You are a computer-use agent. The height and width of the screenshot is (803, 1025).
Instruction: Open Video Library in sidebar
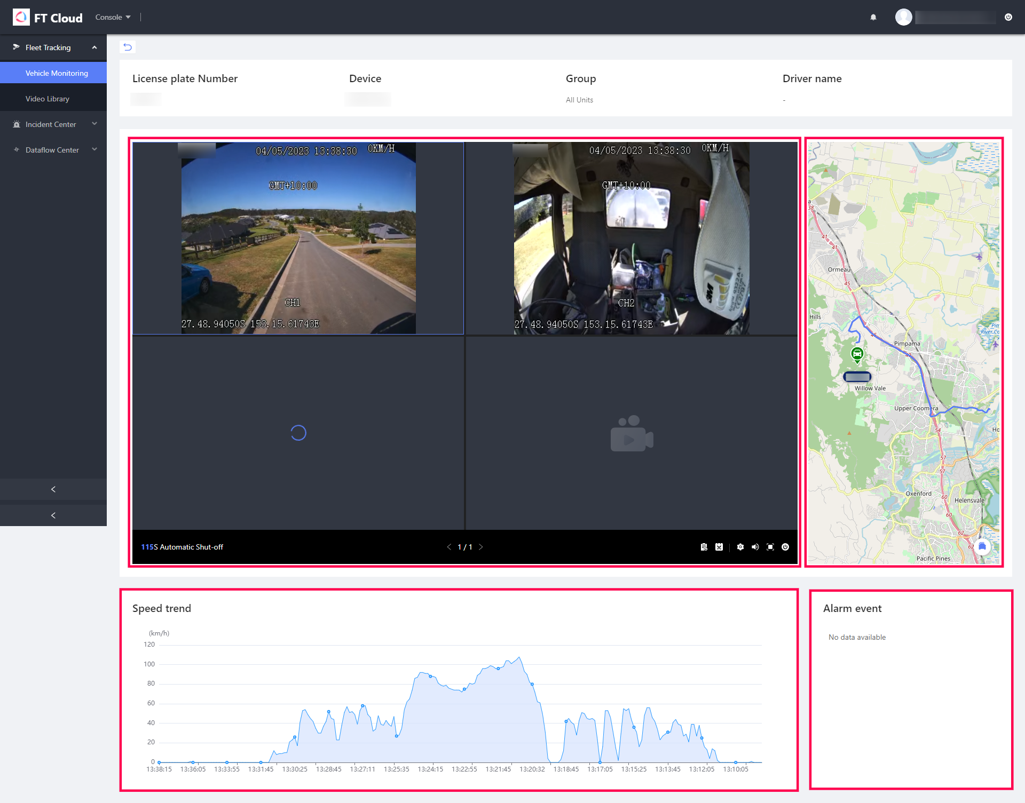click(48, 99)
